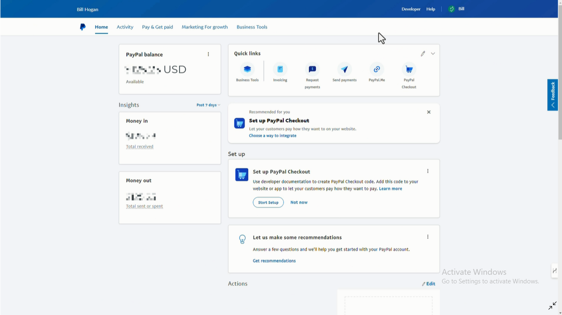Dismiss the Recommended for you card
Image resolution: width=562 pixels, height=315 pixels.
point(429,112)
